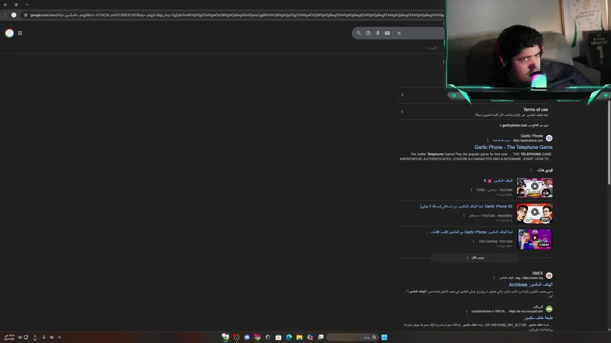Open more results from garticphone.com link
This screenshot has height=343, width=611.
point(524,125)
